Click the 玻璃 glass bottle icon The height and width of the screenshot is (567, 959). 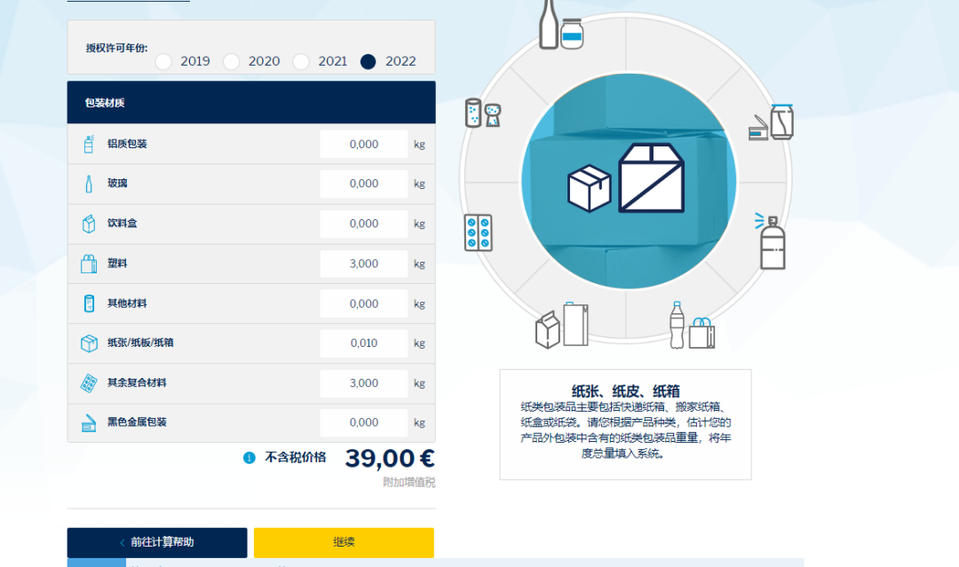coord(87,183)
